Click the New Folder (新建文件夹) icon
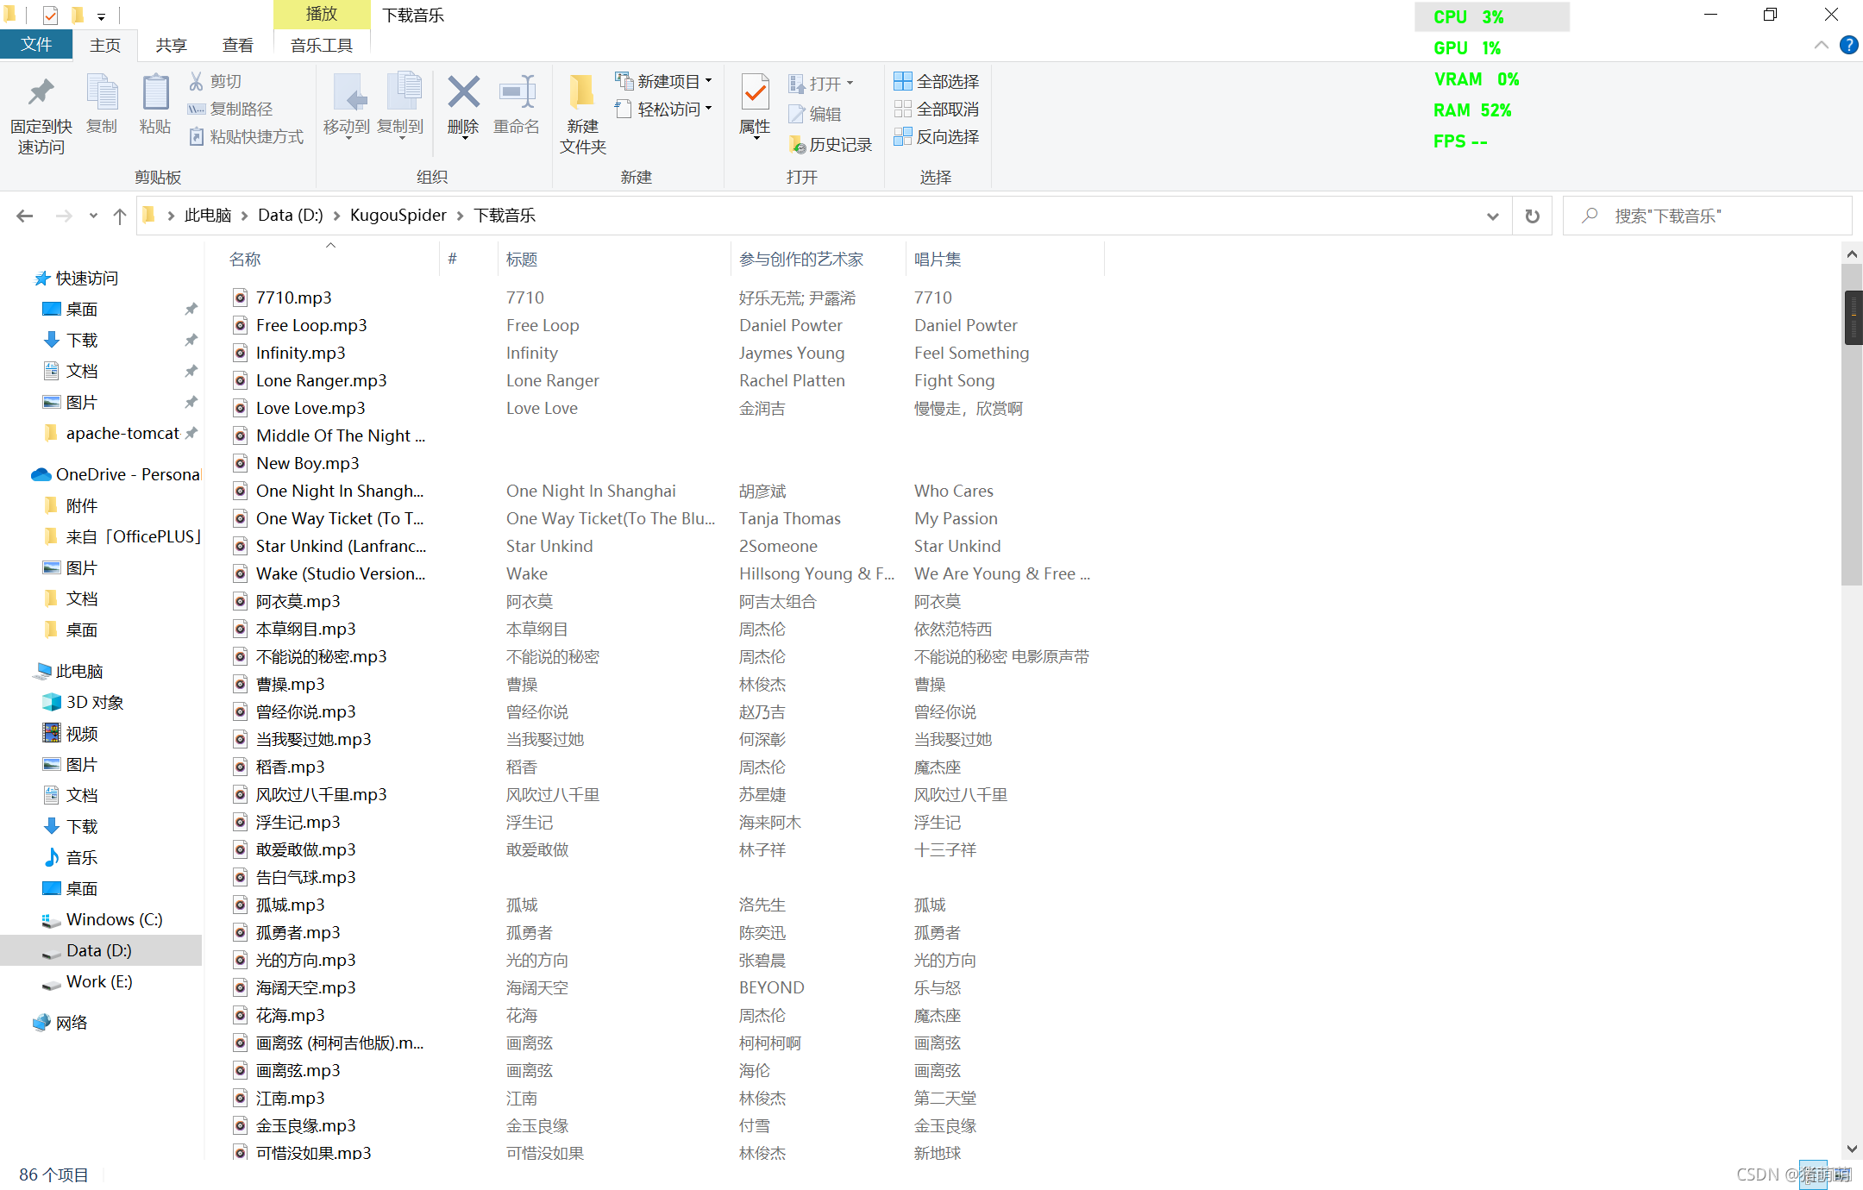Screen dimensions: 1863x1190 (x=582, y=93)
